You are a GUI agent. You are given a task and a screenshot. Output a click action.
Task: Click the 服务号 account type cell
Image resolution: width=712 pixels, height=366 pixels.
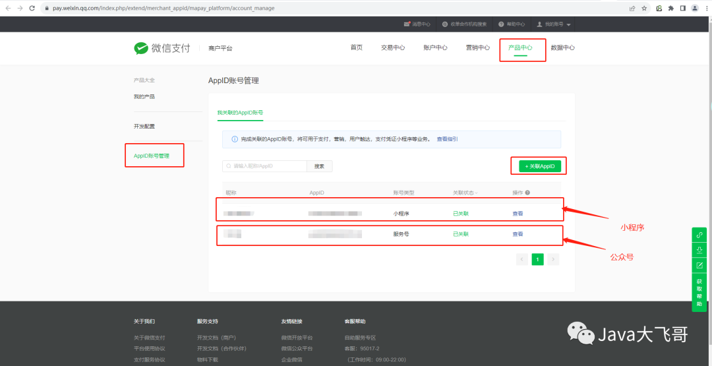point(401,234)
